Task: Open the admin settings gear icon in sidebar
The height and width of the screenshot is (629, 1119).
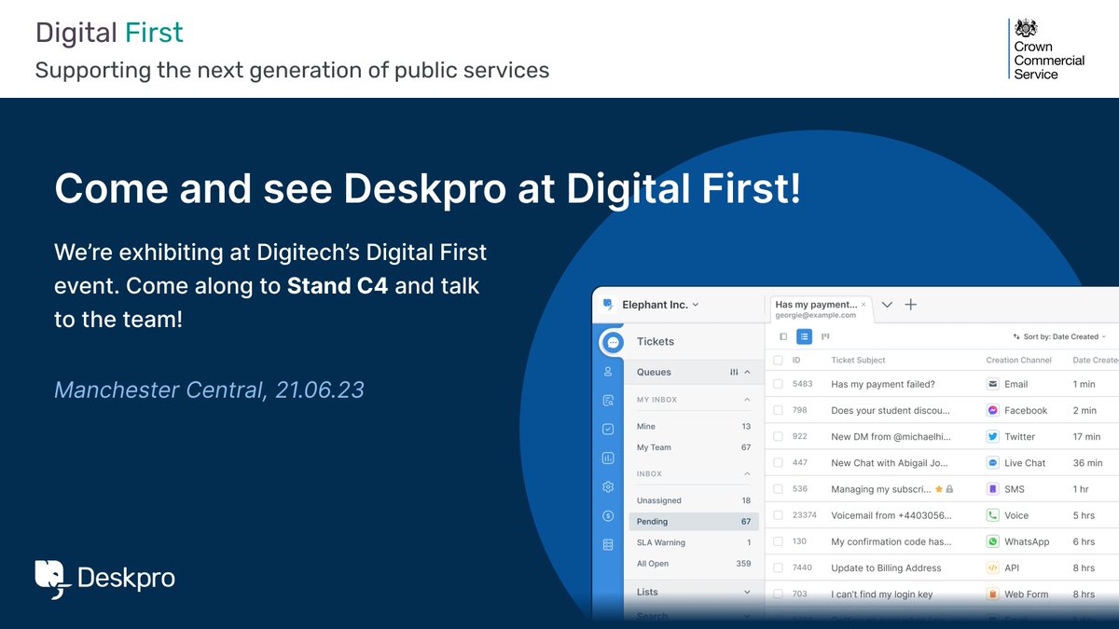Action: (x=608, y=486)
